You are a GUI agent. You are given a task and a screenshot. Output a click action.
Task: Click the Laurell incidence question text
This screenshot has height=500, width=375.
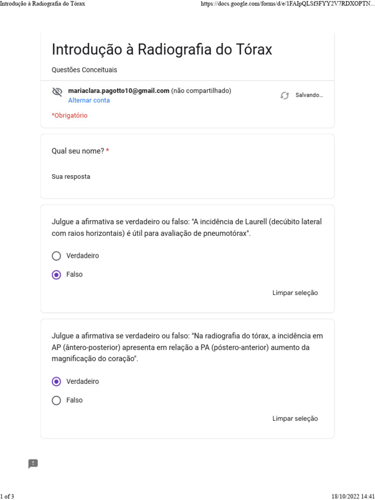187,228
